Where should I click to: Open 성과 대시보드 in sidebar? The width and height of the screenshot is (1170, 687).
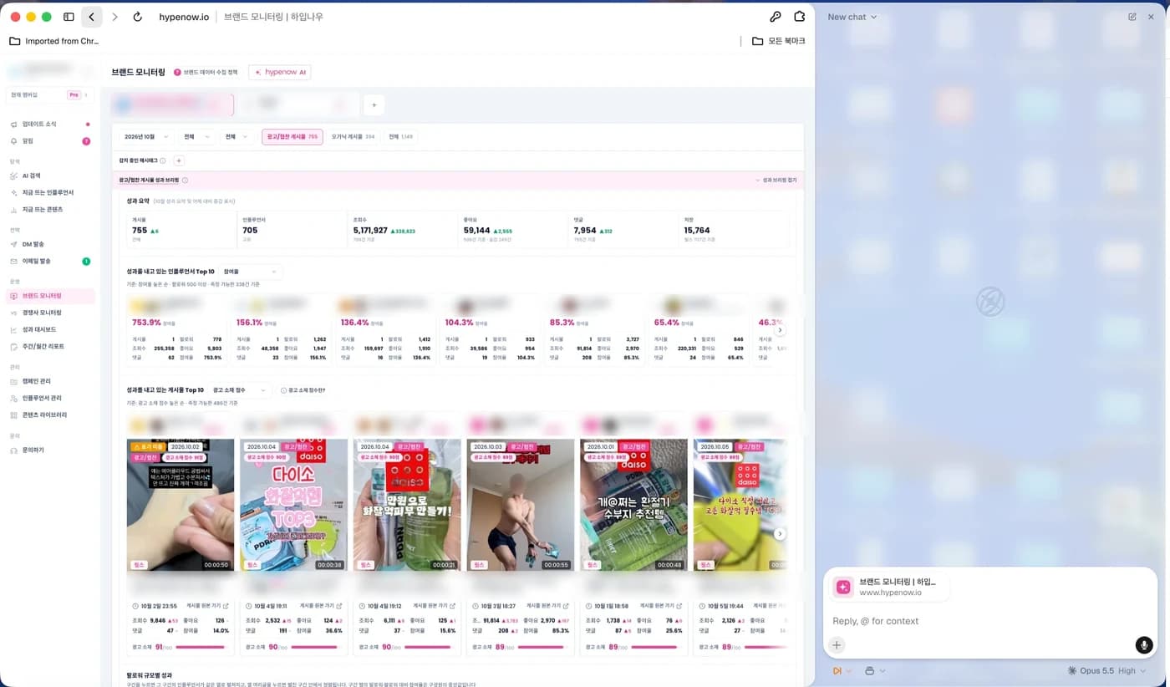(50, 329)
